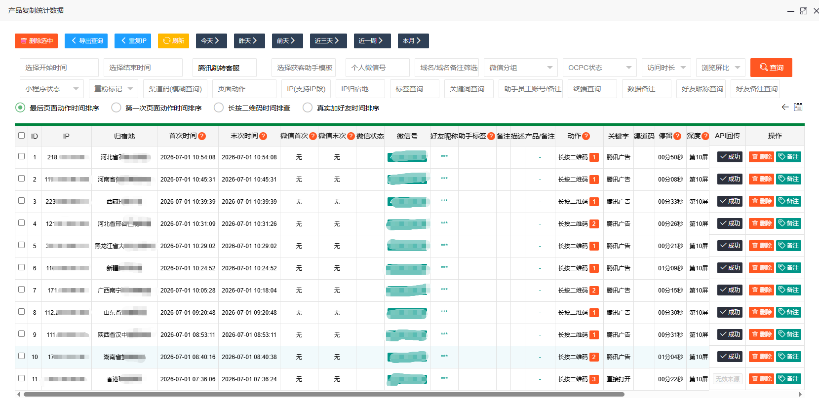Click the 选择获客助手模板 field
The image size is (819, 401).
click(x=304, y=68)
